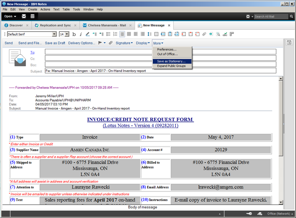Viewport: 296px width, 218px height.
Task: Click the outdent text icon
Action: click(x=101, y=34)
